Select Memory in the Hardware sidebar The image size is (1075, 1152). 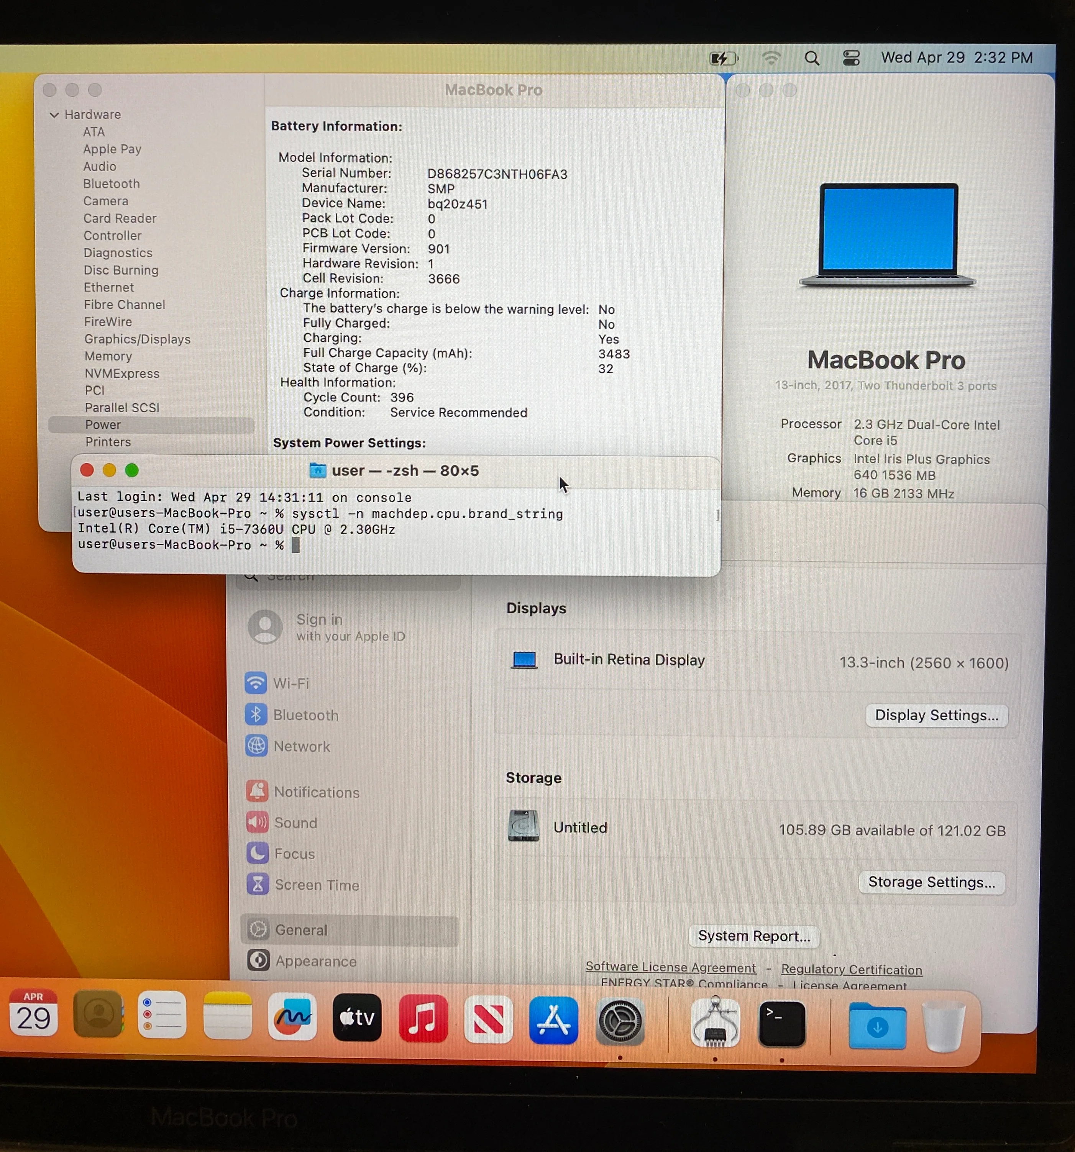tap(108, 356)
